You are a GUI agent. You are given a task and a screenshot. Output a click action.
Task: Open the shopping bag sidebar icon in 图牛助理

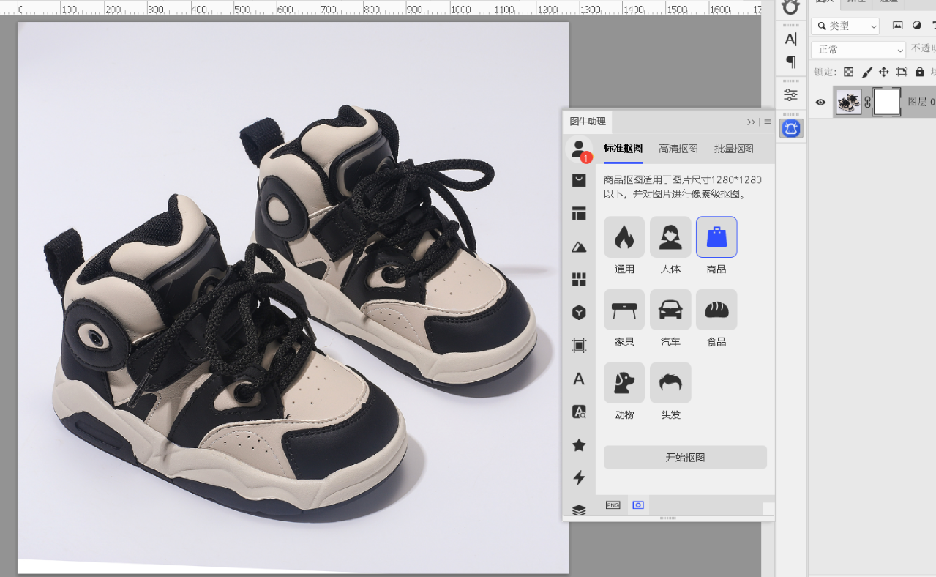coord(579,180)
